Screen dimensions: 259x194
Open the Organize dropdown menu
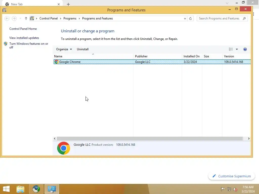(64, 49)
